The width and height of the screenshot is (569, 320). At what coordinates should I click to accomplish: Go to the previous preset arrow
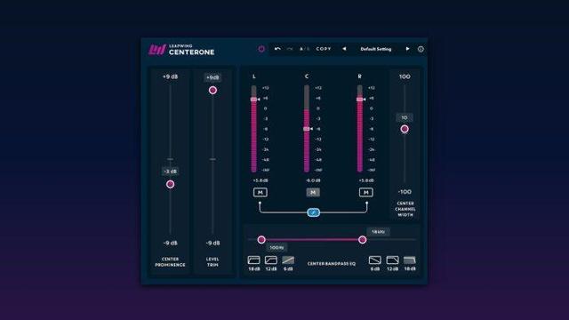pos(344,49)
